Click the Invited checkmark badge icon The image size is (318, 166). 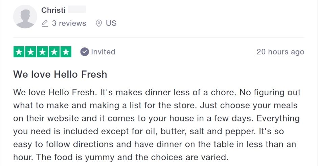(85, 52)
